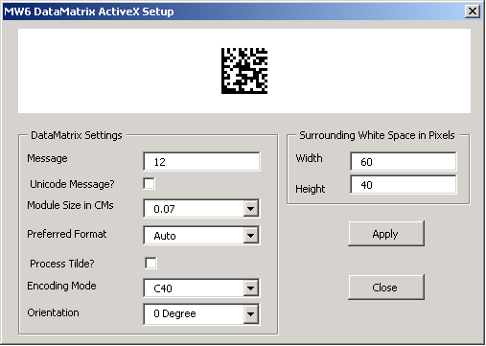Click the Preferred Format label
Screen dimensions: 486x346
(67, 234)
